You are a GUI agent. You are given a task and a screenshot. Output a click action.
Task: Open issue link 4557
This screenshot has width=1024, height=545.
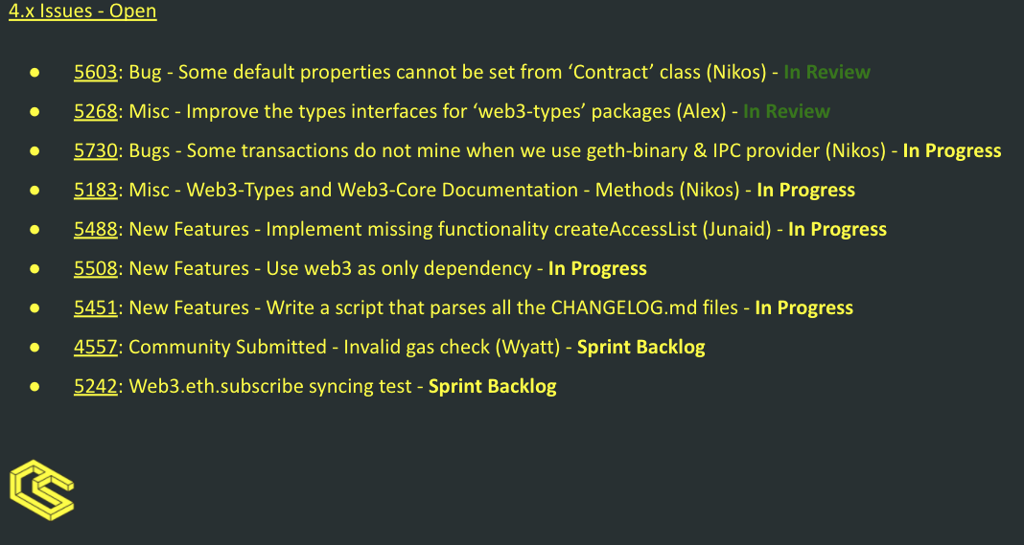95,347
